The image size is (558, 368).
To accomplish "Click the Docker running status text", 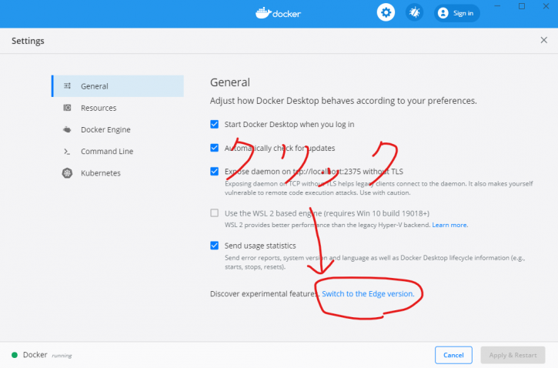I will pos(47,355).
